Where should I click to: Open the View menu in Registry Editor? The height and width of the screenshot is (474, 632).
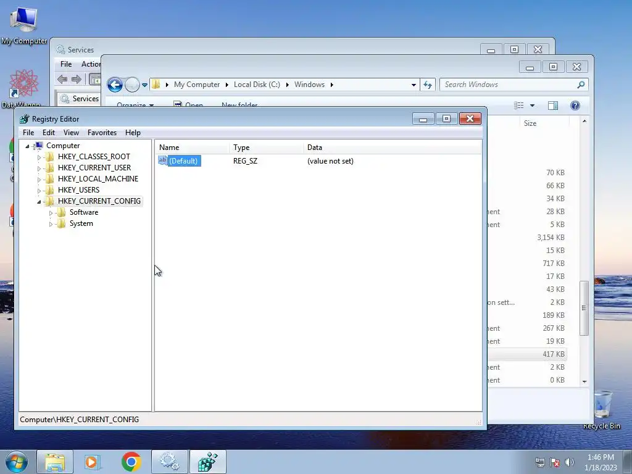tap(71, 133)
